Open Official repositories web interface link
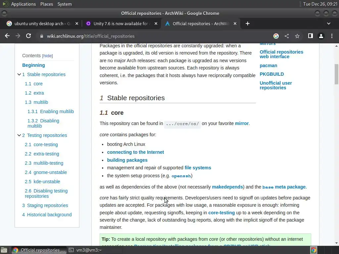Image resolution: width=339 pixels, height=254 pixels. 281,54
